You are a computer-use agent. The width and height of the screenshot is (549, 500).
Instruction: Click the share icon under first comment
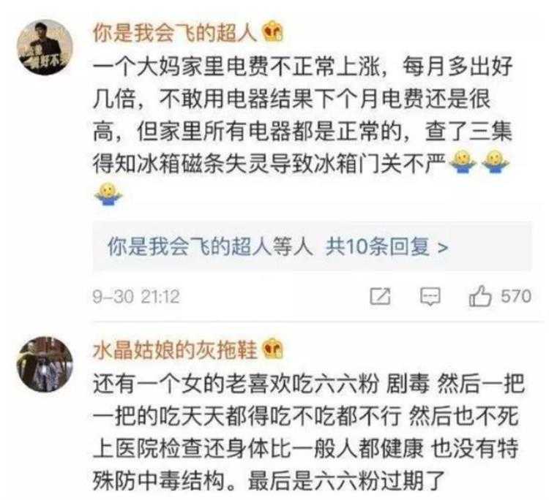point(380,297)
